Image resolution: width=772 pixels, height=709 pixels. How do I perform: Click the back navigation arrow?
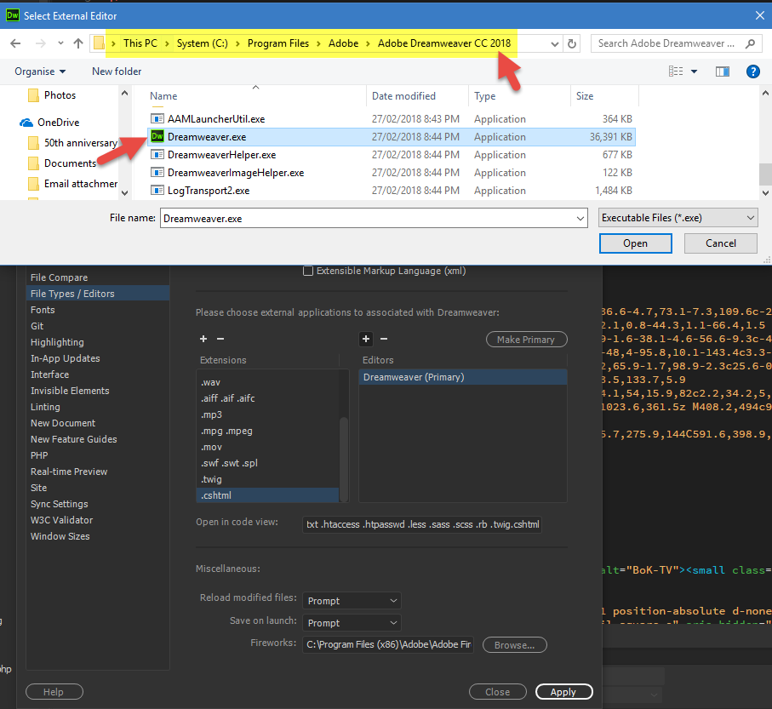(14, 43)
